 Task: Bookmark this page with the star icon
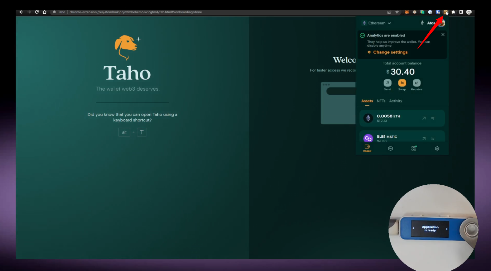(x=397, y=12)
